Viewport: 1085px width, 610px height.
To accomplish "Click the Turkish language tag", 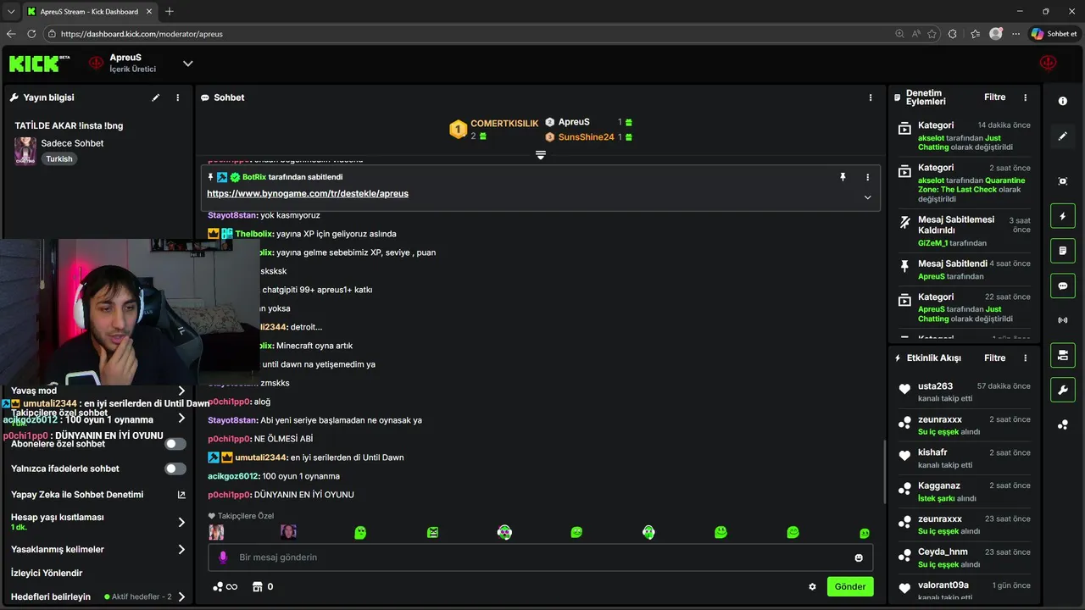I will [x=59, y=159].
